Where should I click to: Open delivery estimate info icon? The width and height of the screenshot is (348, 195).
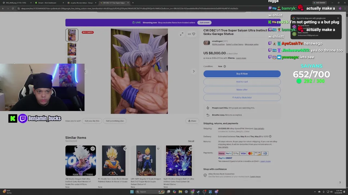[x=270, y=136]
